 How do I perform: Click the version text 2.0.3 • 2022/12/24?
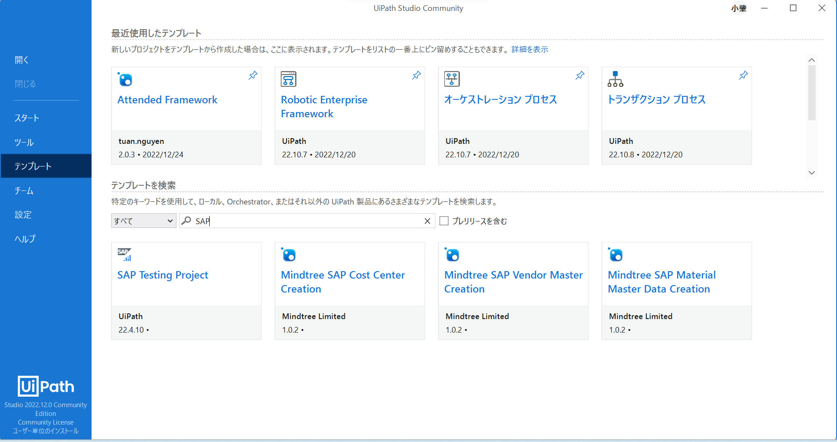[x=151, y=155]
